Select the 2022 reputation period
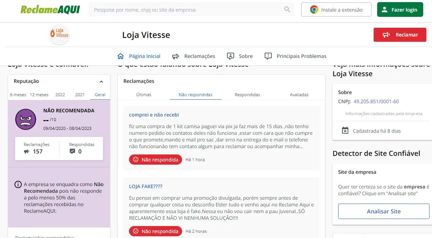Screen dimensions: 432x238 [60, 94]
